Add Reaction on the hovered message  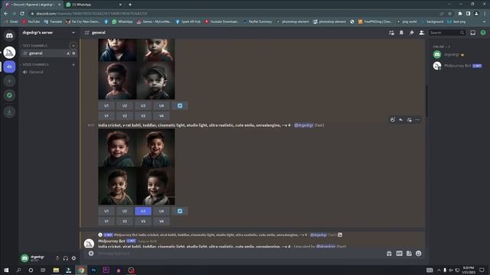pos(393,120)
